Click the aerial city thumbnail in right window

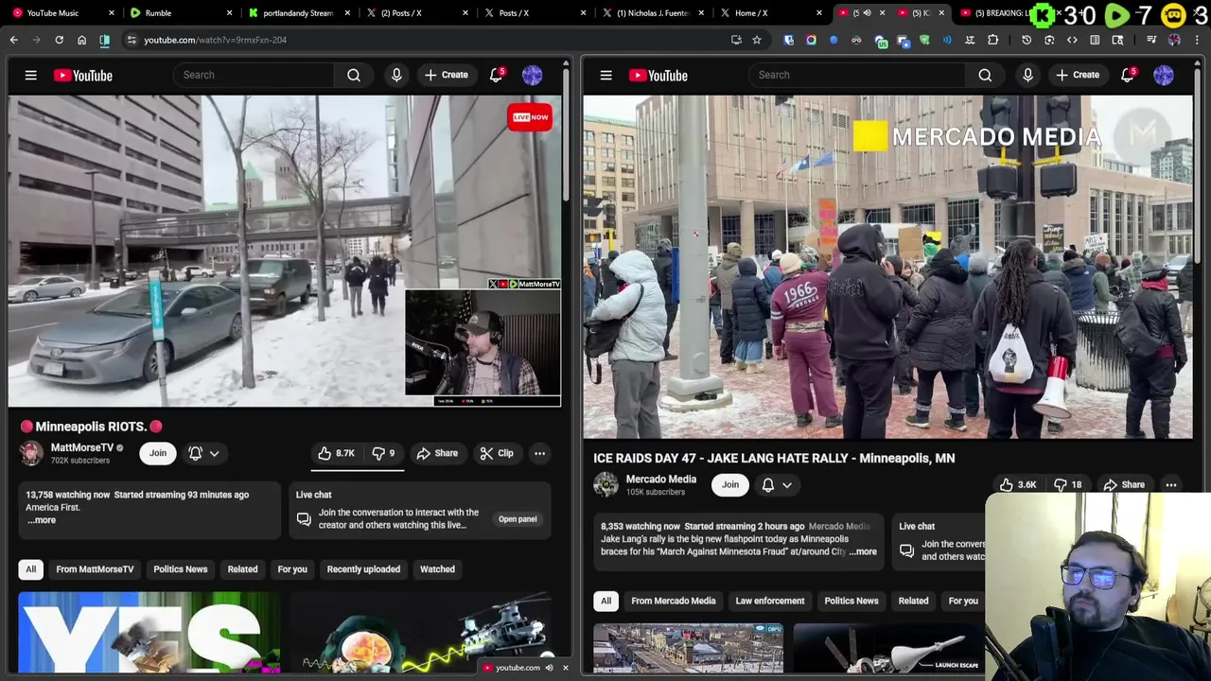pyautogui.click(x=688, y=648)
